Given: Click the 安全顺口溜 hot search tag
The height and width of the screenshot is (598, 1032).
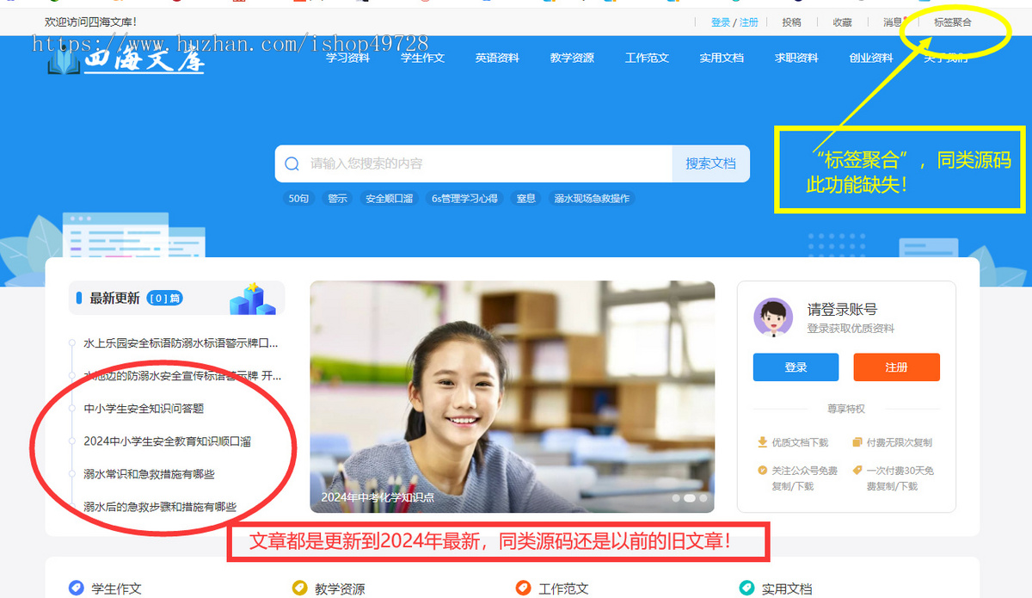Looking at the screenshot, I should 389,198.
